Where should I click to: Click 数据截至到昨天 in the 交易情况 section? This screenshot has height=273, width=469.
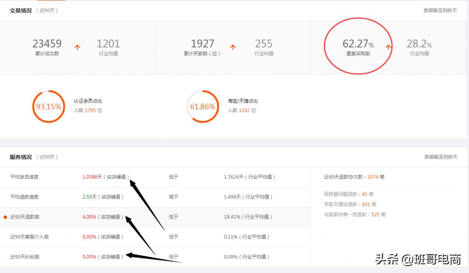[x=440, y=10]
